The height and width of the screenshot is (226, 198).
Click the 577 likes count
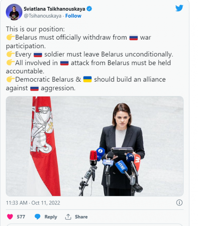[x=21, y=217]
